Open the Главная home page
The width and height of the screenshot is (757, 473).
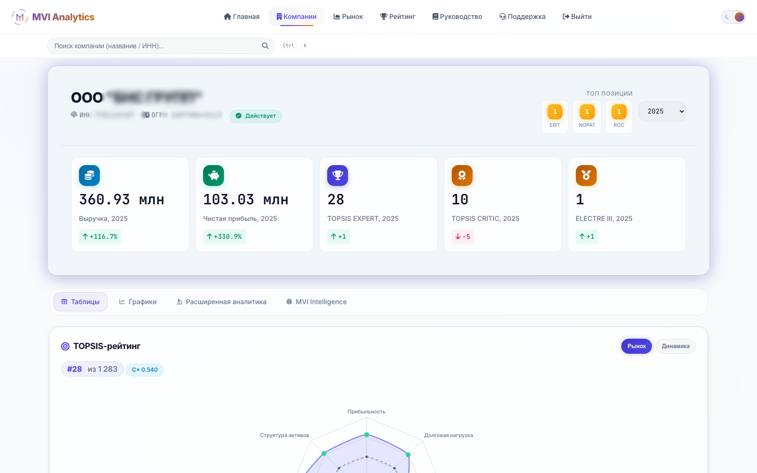(x=242, y=17)
